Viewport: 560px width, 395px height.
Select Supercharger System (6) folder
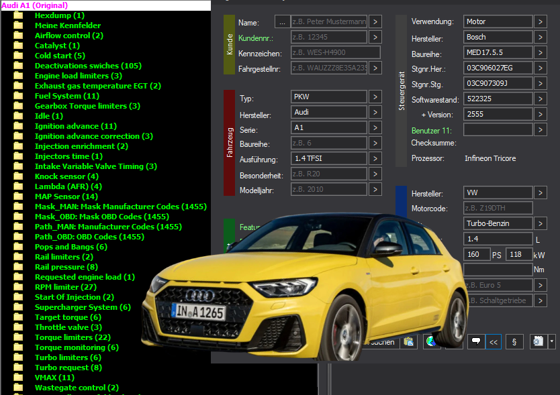(83, 307)
